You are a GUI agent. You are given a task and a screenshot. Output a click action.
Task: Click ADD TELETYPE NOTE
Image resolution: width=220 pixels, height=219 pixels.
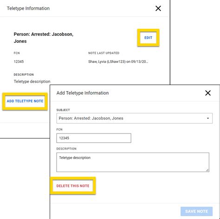point(25,101)
